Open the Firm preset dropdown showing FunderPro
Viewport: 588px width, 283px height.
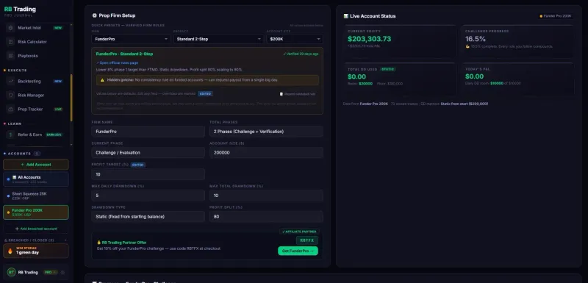pos(131,39)
